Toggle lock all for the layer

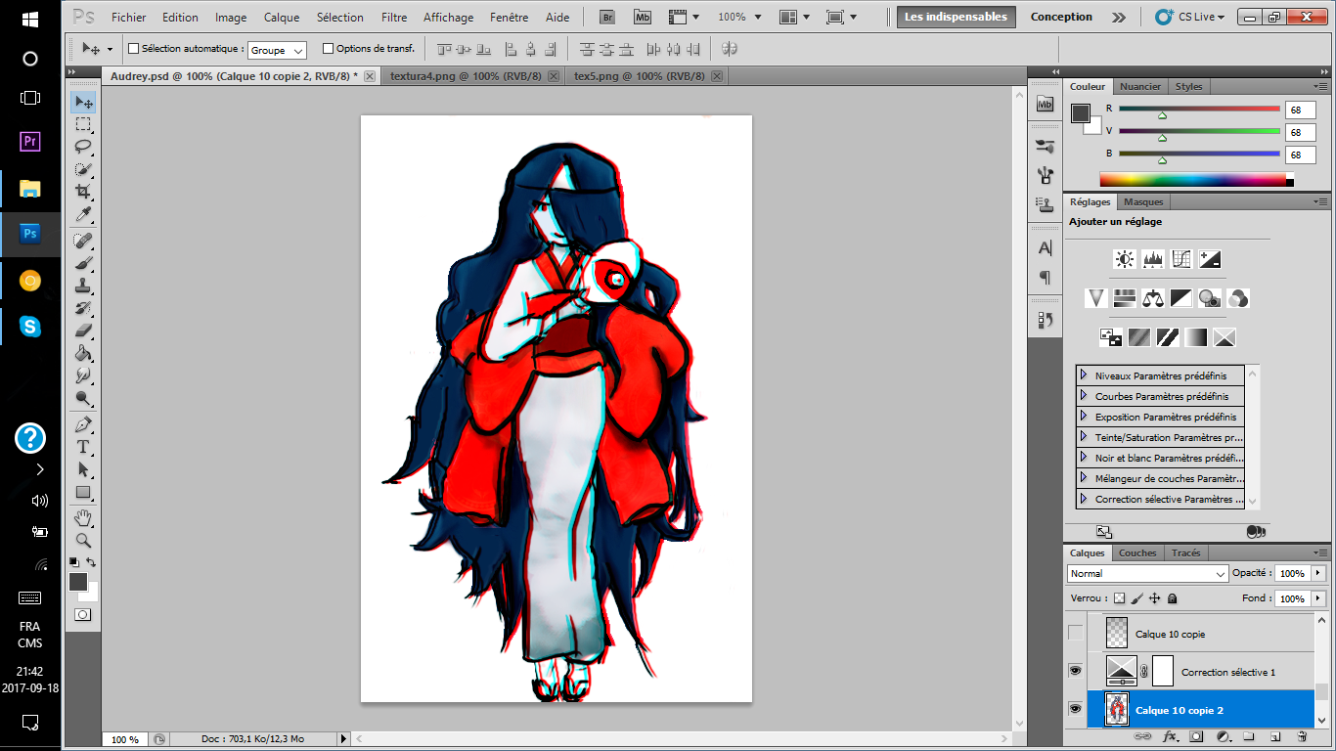[x=1172, y=598]
